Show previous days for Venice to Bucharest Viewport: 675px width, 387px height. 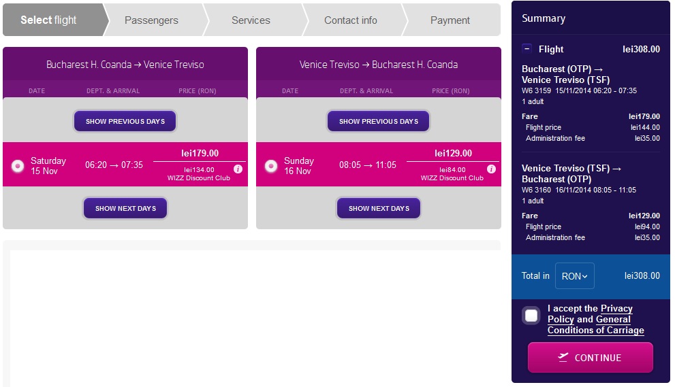(379, 122)
